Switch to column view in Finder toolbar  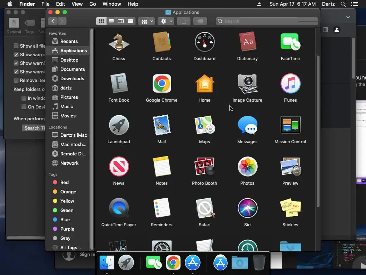[x=121, y=21]
